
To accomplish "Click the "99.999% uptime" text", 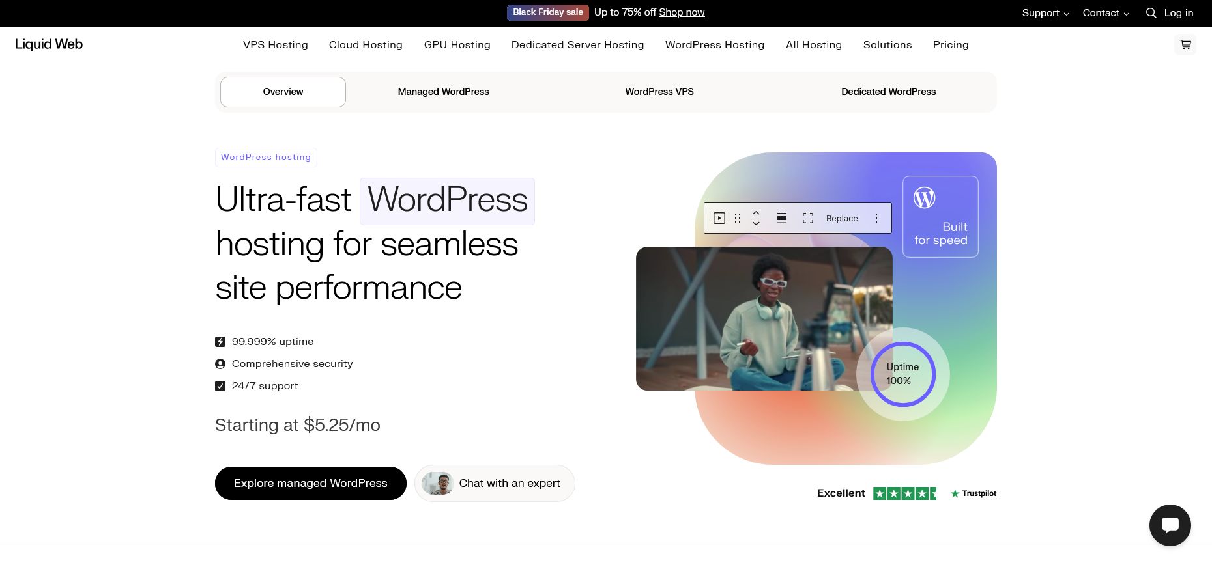I will click(x=273, y=342).
